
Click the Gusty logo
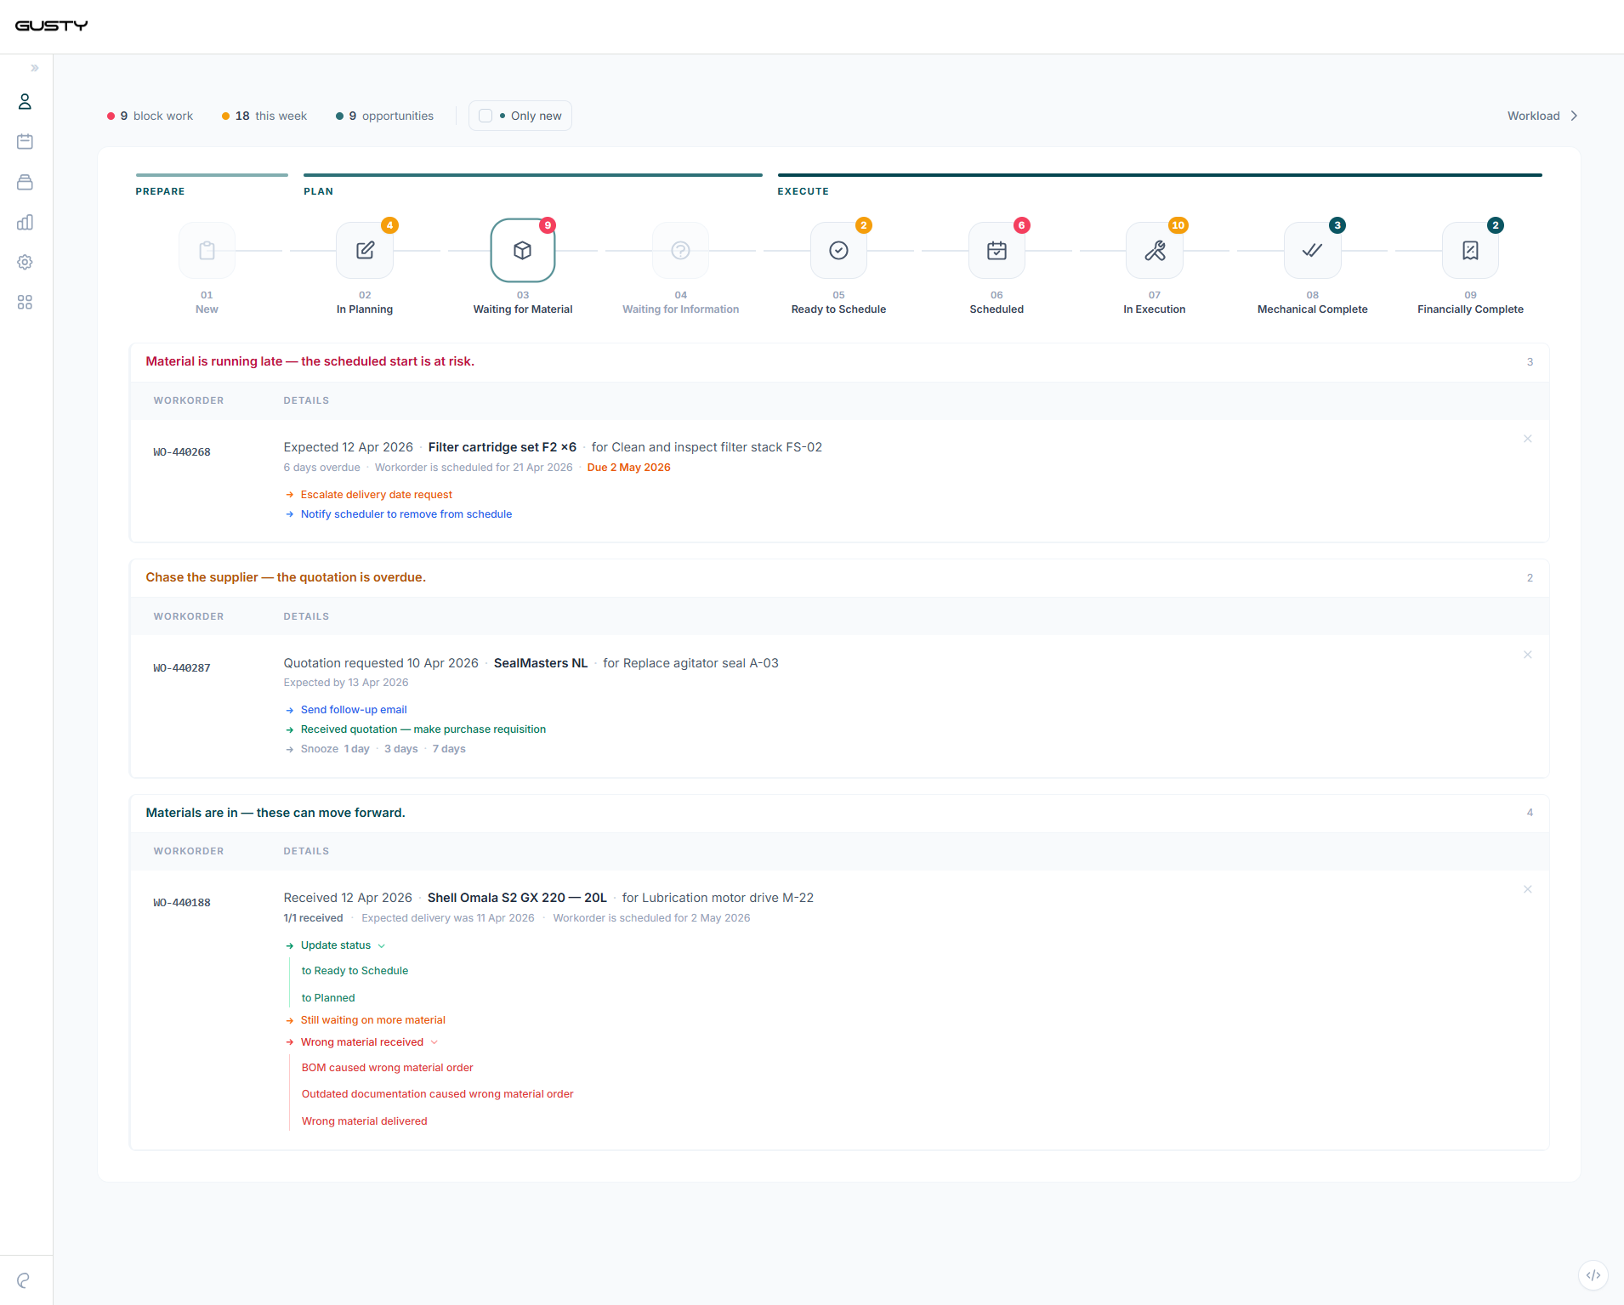tap(51, 26)
